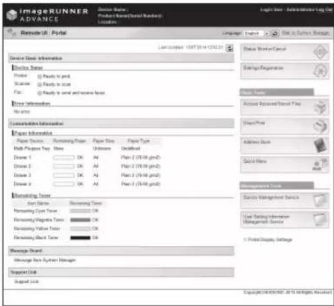Click the Remaining Black Toner level bar
334x306 pixels.
(x=80, y=237)
